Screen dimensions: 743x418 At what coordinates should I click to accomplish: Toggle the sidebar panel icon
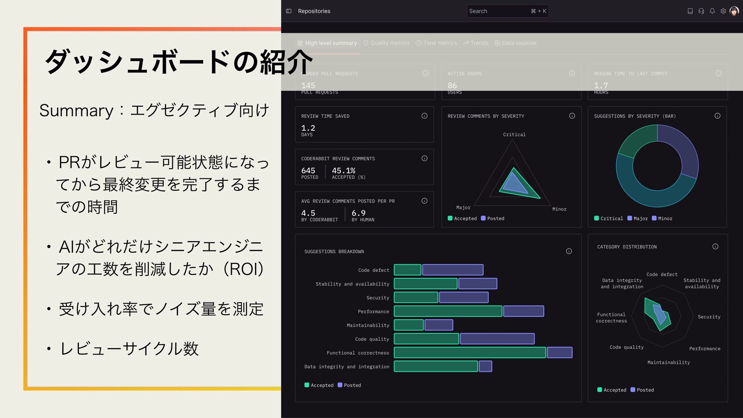[x=289, y=11]
